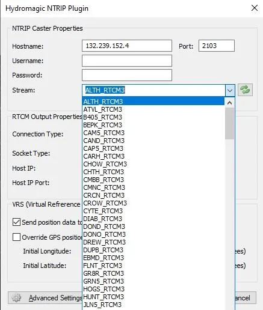Choose JLN5_RTCM3 stream
Image resolution: width=263 pixels, height=310 pixels.
pyautogui.click(x=153, y=305)
